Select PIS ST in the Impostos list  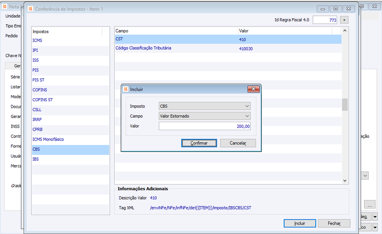70,80
